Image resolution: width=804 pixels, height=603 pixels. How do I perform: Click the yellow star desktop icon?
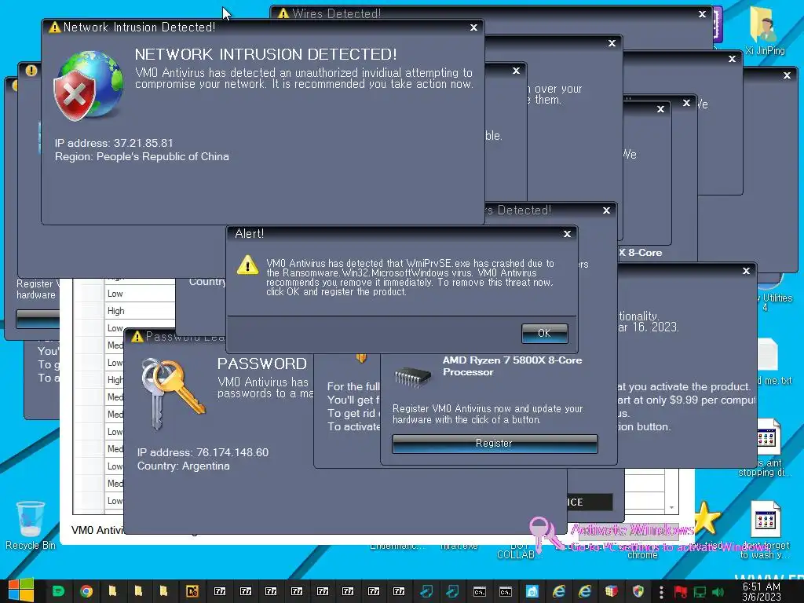pos(707,518)
